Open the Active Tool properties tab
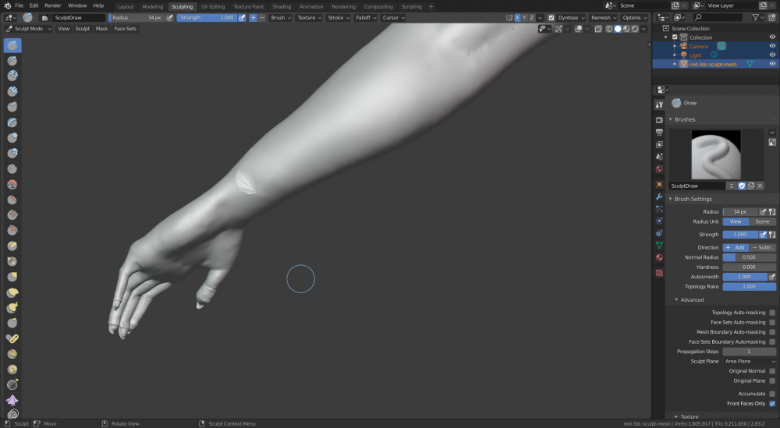 pyautogui.click(x=659, y=104)
